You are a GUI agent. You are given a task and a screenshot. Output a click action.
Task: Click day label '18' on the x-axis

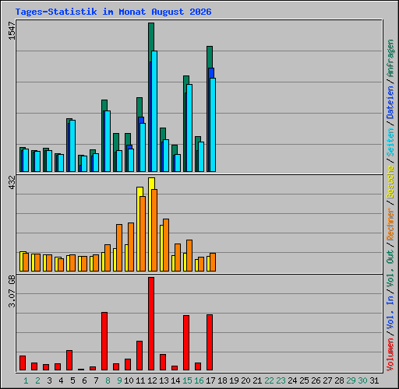(x=222, y=380)
